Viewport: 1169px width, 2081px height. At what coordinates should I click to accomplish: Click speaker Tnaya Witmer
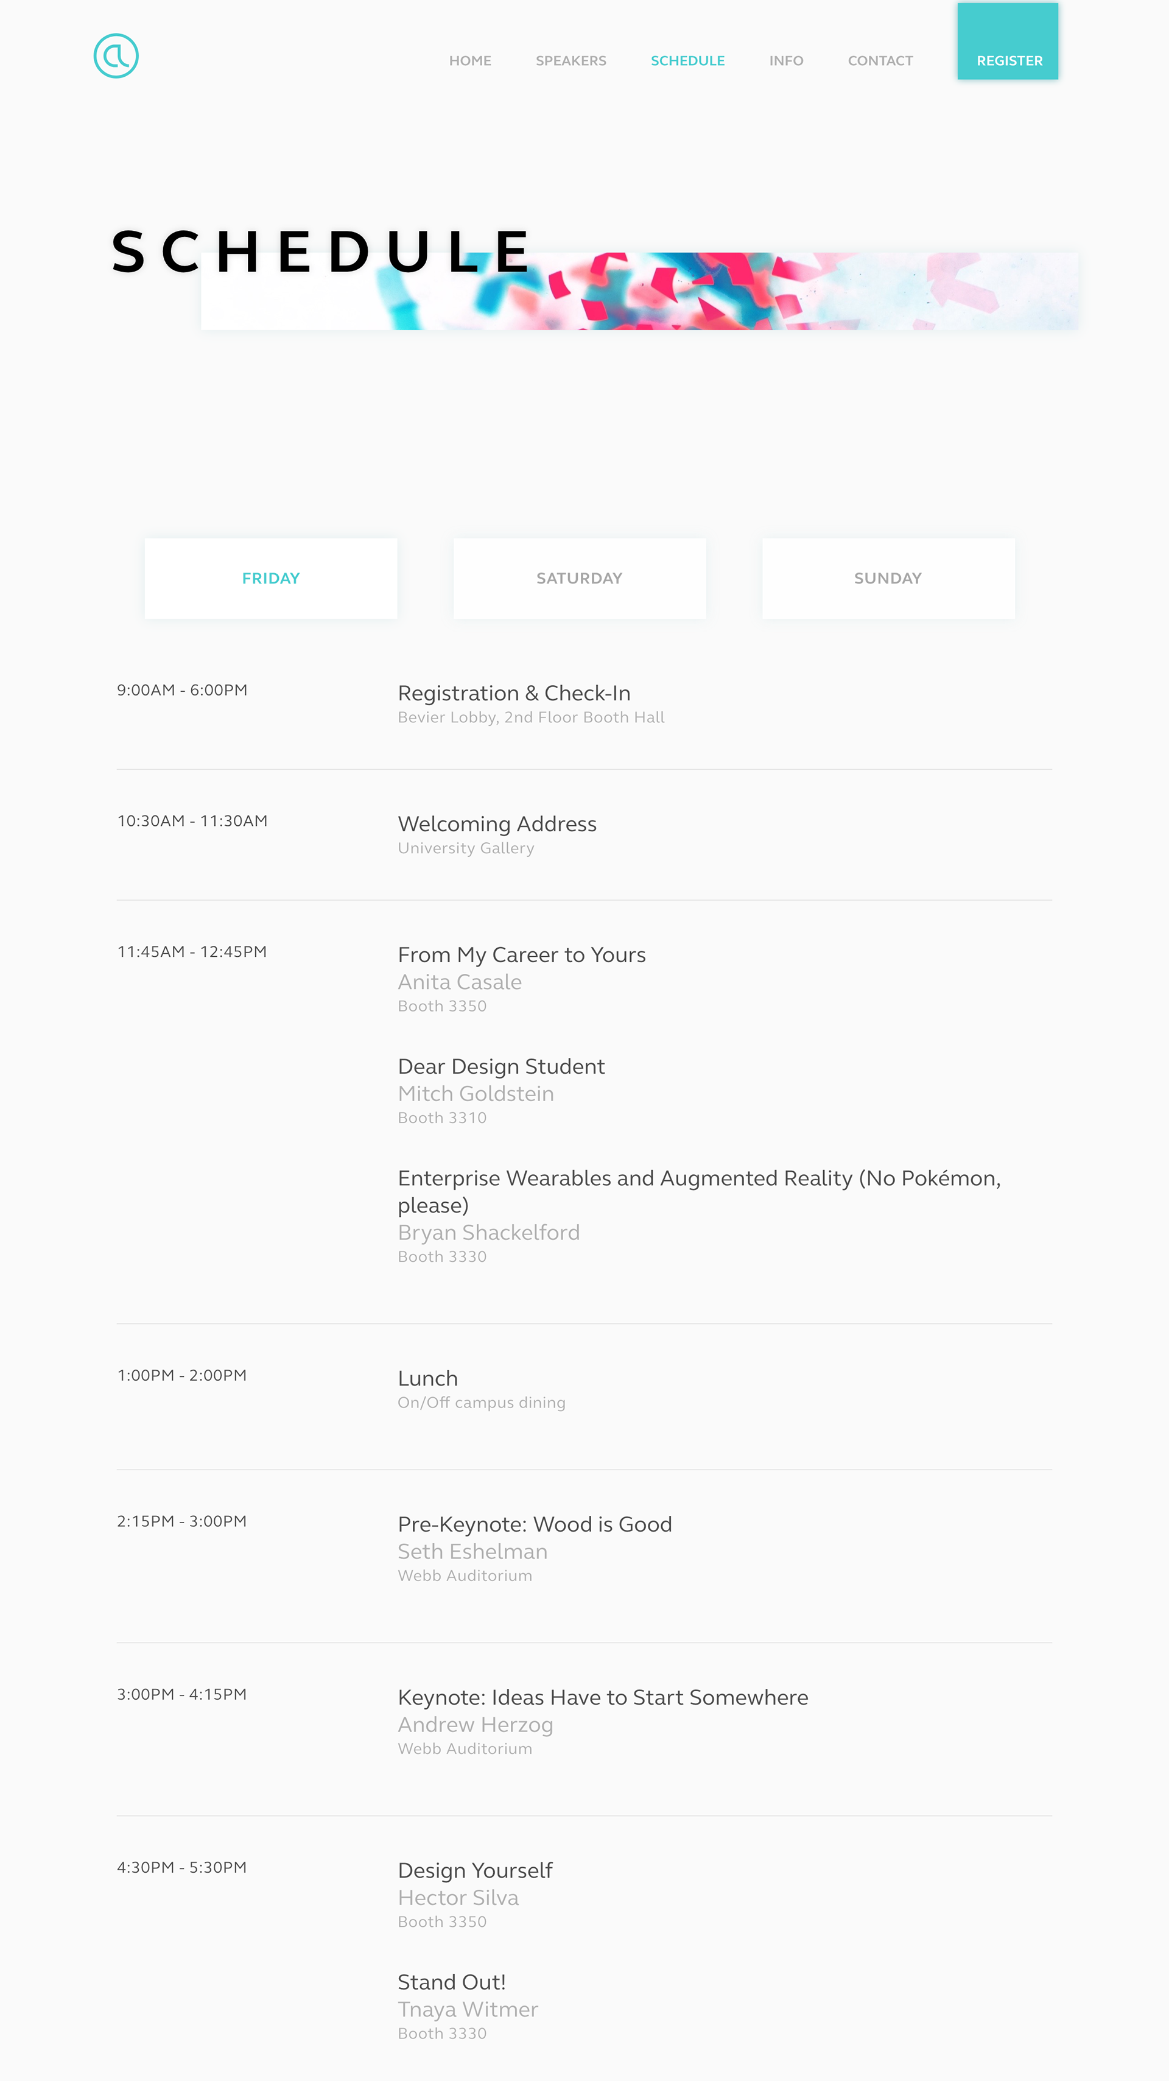pyautogui.click(x=467, y=2009)
